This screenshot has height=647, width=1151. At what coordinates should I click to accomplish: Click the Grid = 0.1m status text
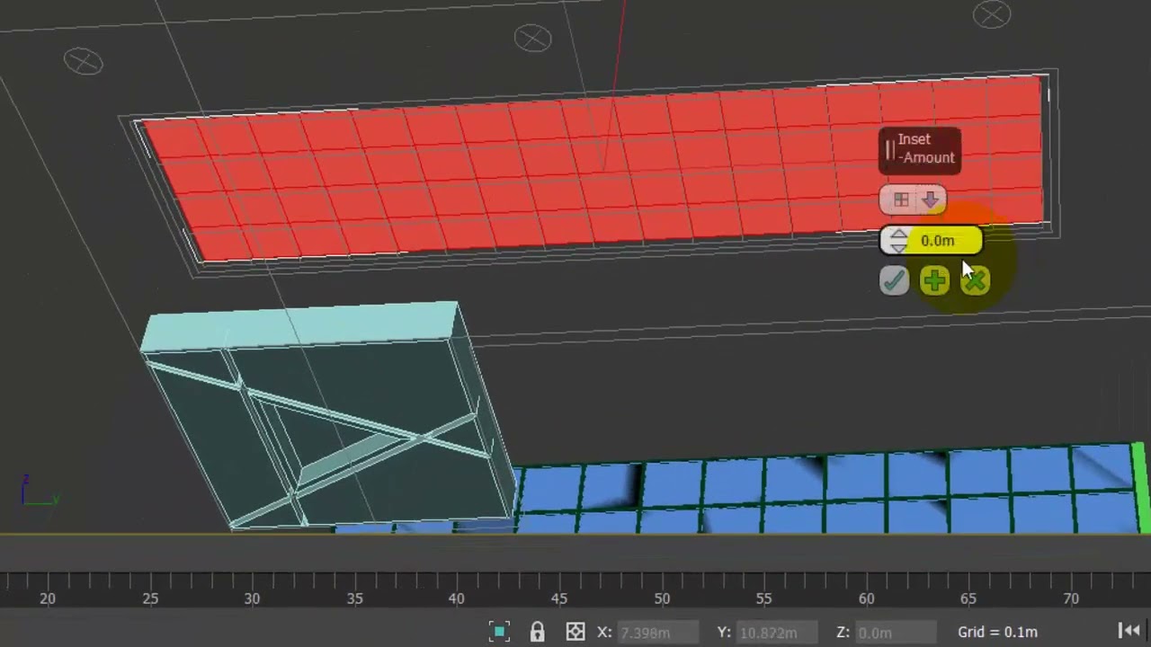pos(997,632)
